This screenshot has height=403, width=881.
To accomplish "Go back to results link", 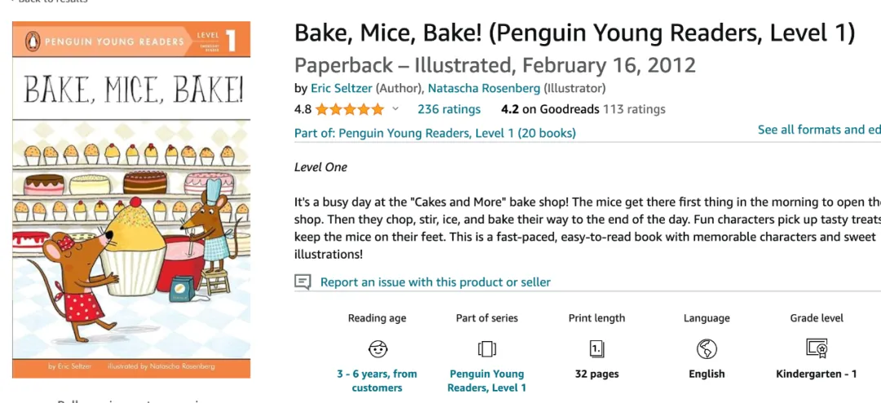I will pos(50,1).
